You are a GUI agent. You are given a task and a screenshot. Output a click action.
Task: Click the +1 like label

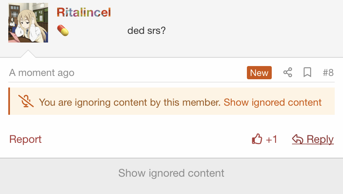click(271, 139)
